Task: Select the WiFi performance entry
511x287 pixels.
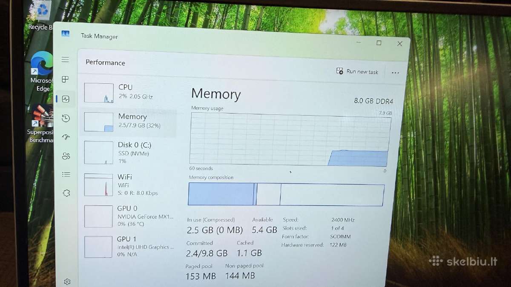Action: click(128, 185)
